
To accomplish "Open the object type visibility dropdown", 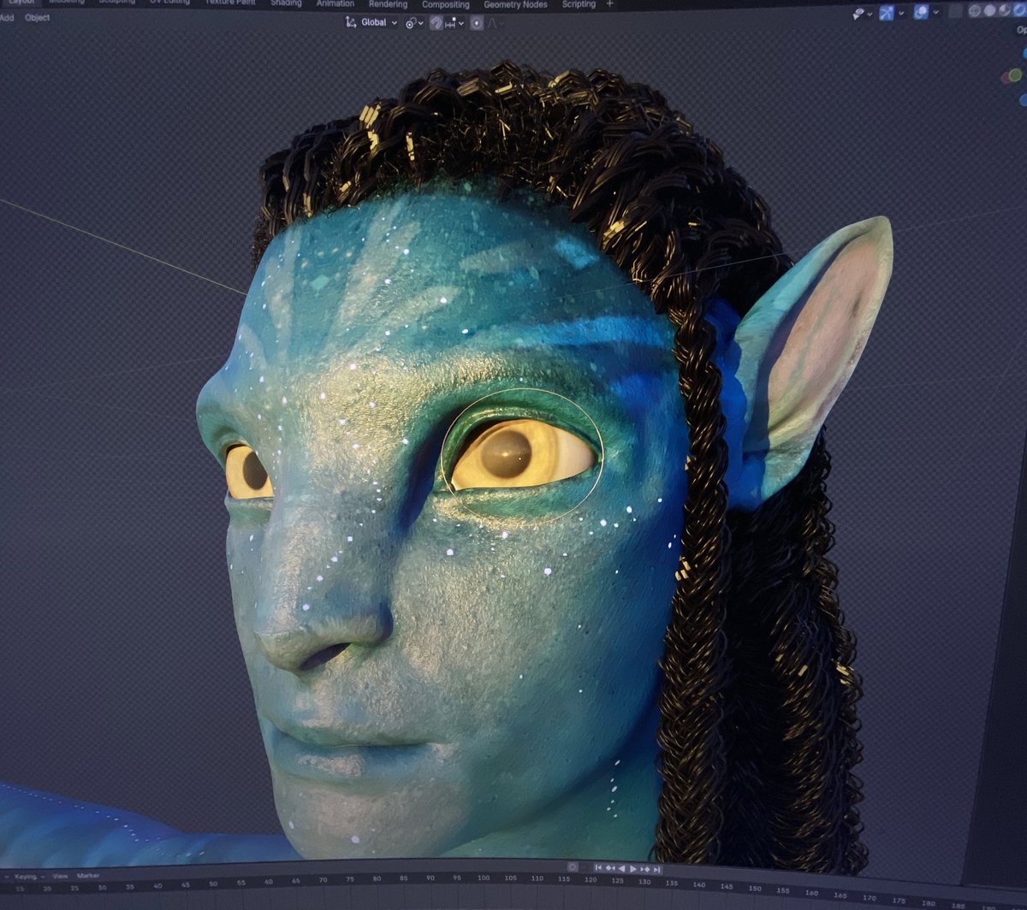I will coord(863,14).
